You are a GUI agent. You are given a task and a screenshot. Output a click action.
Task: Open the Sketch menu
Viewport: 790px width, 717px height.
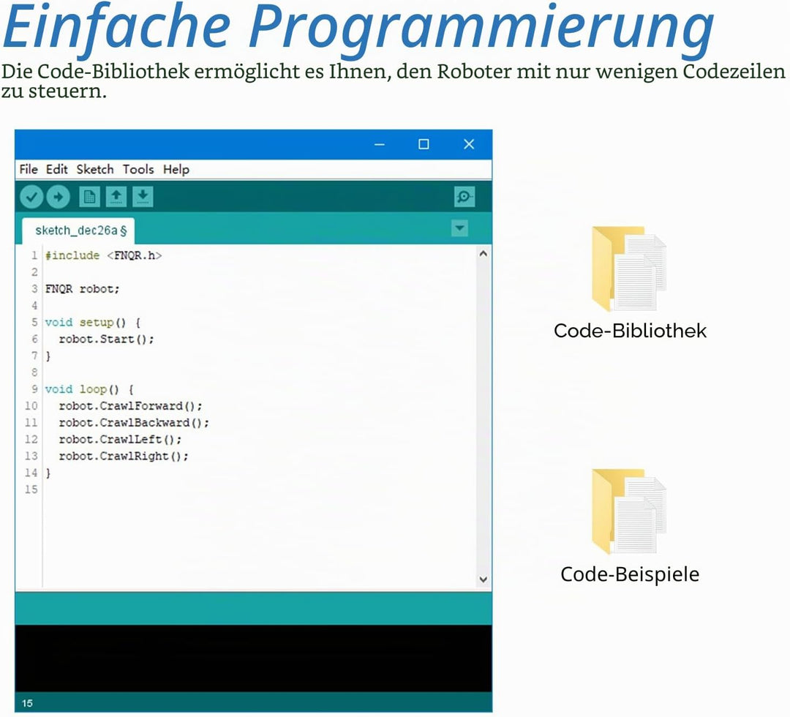click(x=94, y=169)
